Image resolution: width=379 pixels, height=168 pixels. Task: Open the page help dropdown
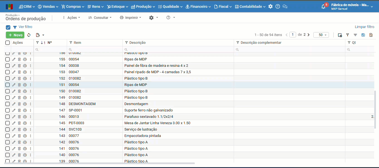pyautogui.click(x=171, y=17)
